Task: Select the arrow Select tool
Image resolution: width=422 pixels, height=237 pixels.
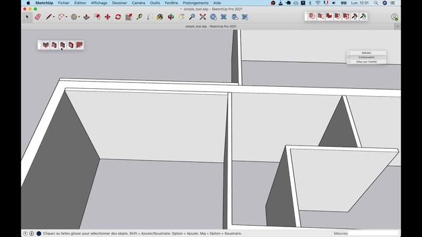Action: [x=27, y=17]
